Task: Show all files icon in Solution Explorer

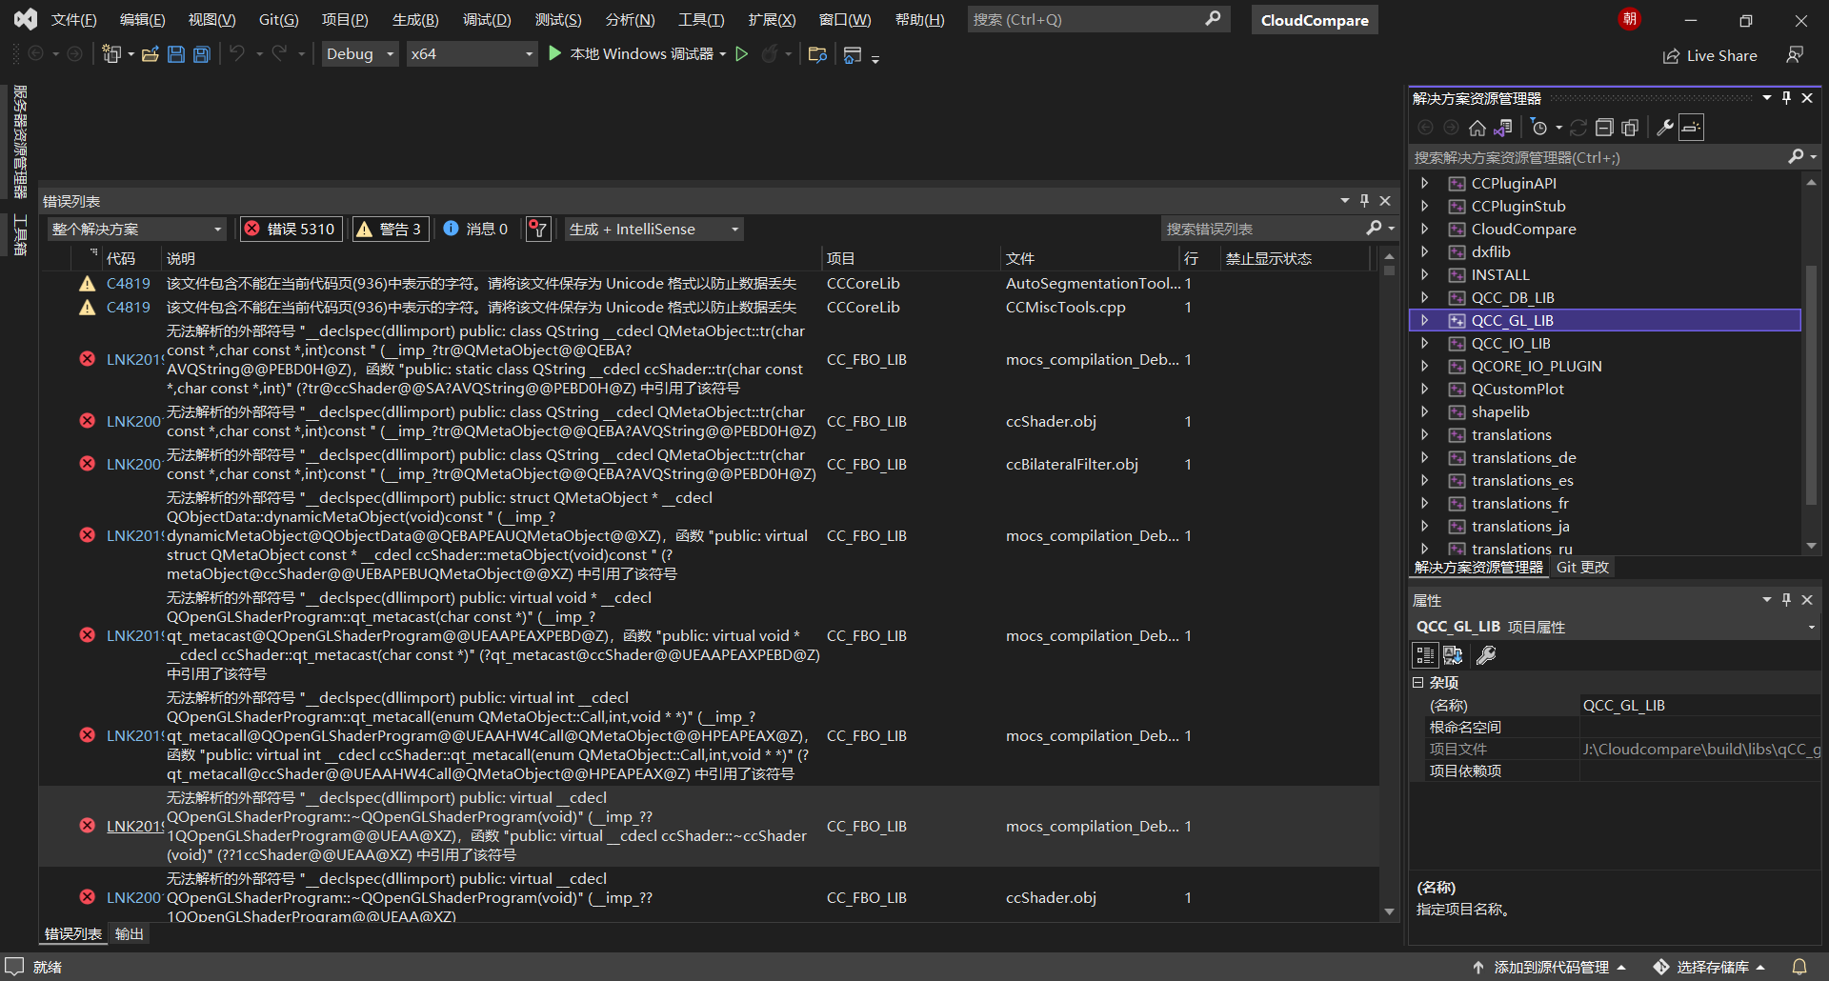Action: point(1630,128)
